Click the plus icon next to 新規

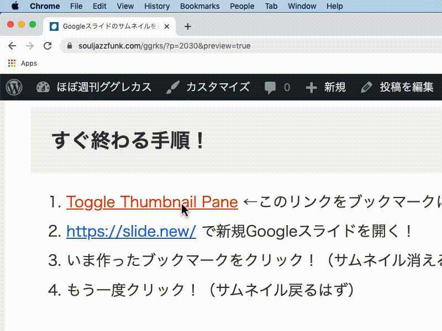pyautogui.click(x=311, y=87)
